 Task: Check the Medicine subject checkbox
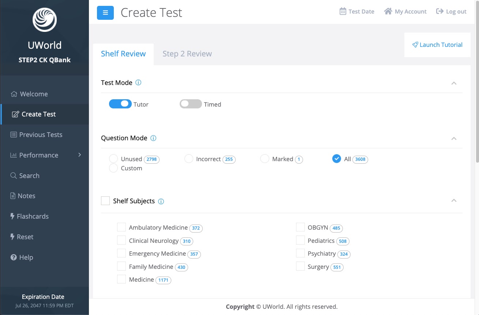click(121, 279)
